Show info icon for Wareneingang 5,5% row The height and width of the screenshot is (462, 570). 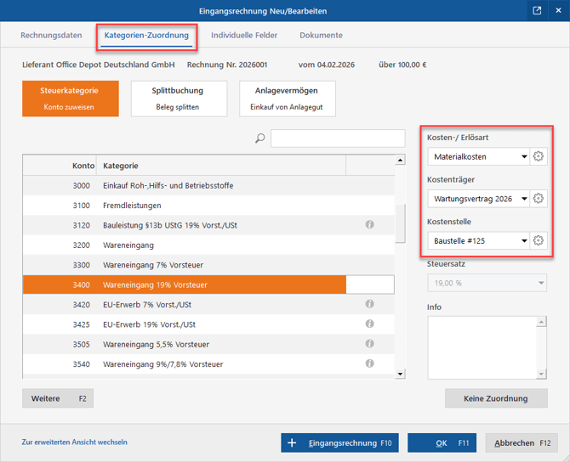pyautogui.click(x=370, y=344)
